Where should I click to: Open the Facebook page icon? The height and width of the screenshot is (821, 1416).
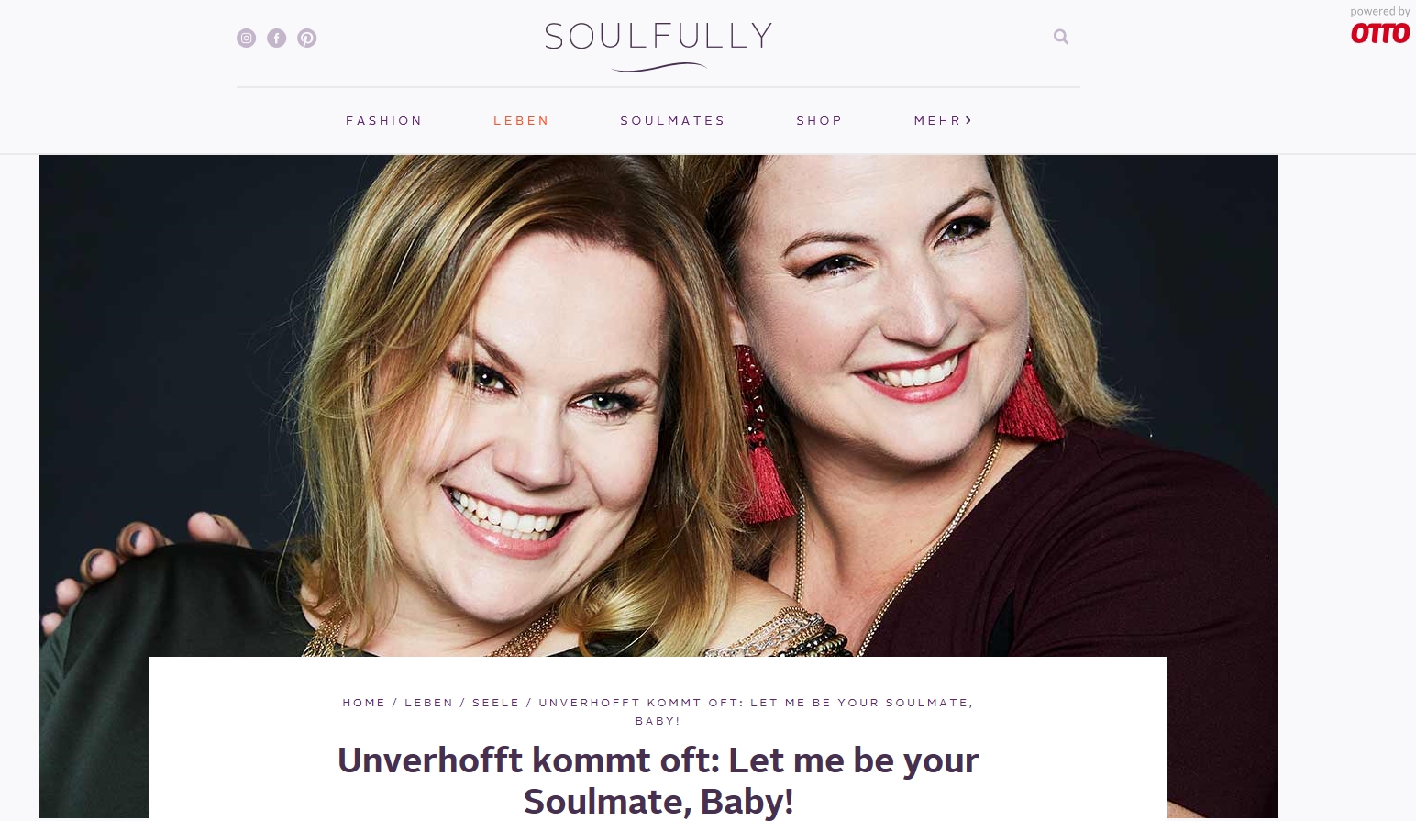coord(276,38)
